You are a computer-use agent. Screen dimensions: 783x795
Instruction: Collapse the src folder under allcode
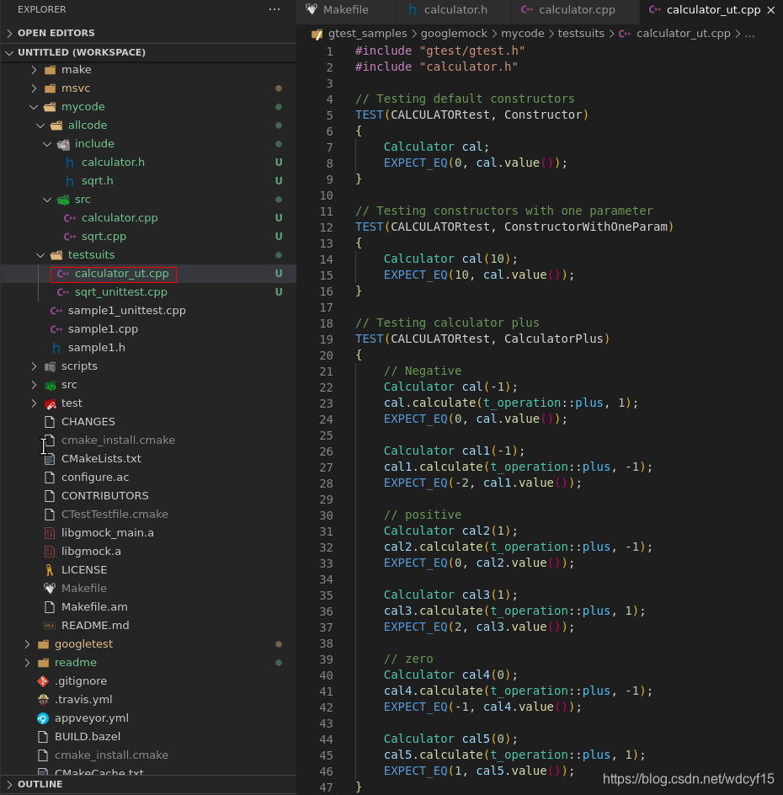[47, 200]
